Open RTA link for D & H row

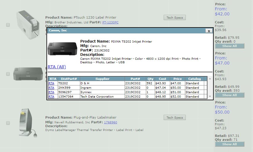click(x=51, y=83)
